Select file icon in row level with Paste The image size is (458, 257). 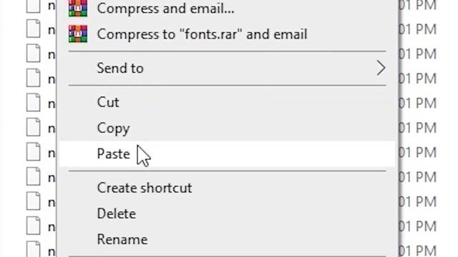point(34,152)
